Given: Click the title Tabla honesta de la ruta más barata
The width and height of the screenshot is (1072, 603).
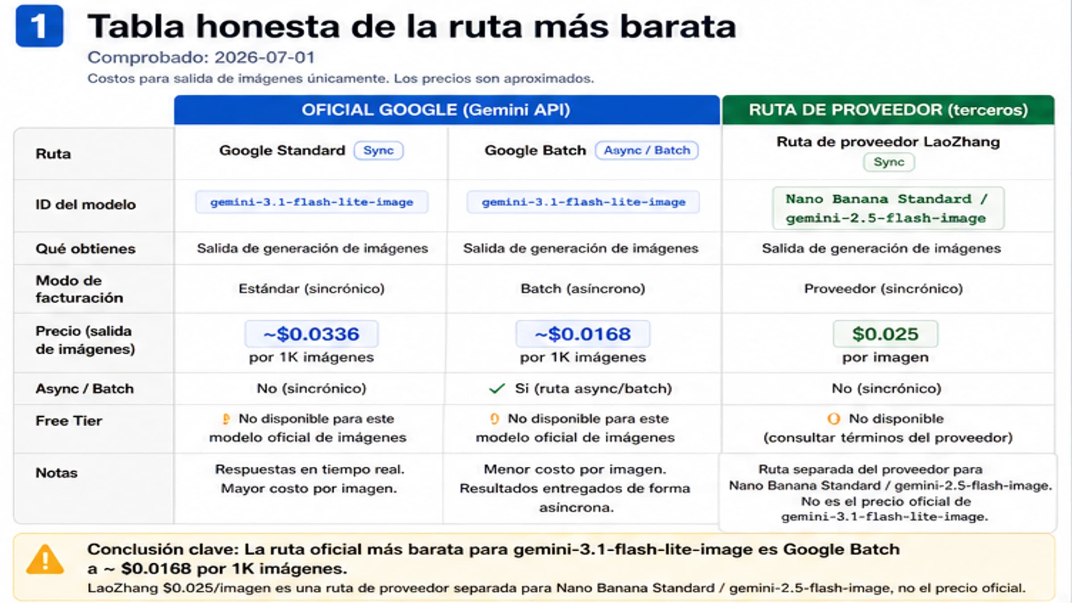Looking at the screenshot, I should (x=411, y=27).
